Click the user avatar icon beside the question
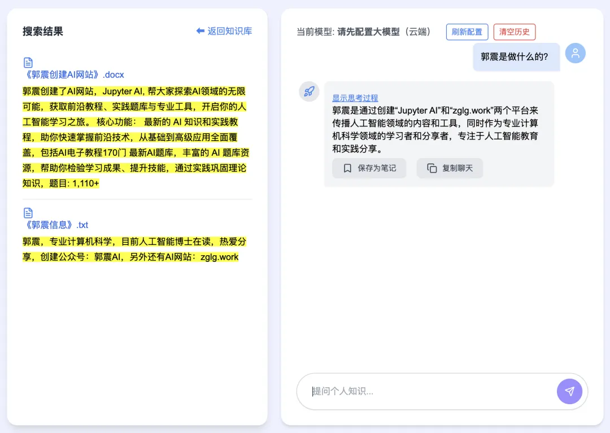The image size is (610, 433). [576, 53]
